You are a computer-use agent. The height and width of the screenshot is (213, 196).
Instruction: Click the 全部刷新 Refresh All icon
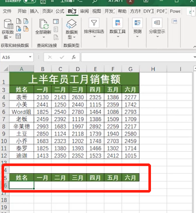[x=43, y=24]
